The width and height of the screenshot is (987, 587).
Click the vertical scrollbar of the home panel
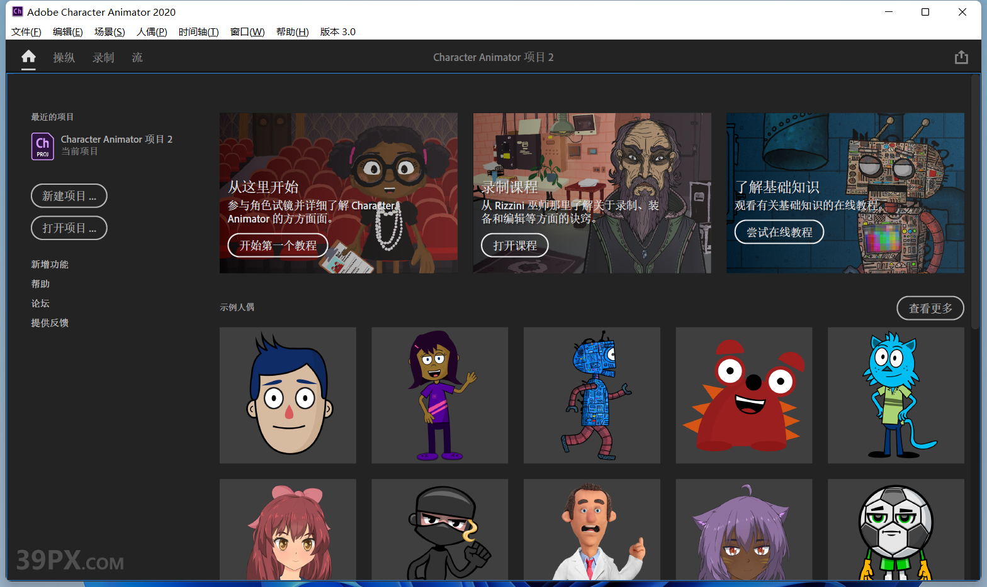[x=975, y=201]
